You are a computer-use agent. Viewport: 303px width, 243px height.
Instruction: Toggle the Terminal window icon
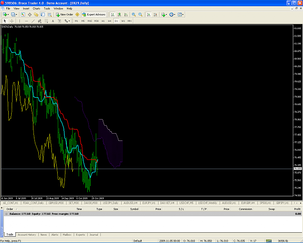(43, 15)
